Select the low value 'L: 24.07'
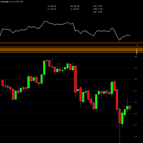This screenshot has width=143, height=143. click(75, 9)
